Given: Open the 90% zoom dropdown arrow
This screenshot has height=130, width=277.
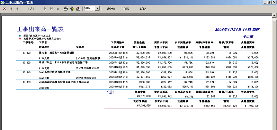Looking at the screenshot, I should [98, 8].
